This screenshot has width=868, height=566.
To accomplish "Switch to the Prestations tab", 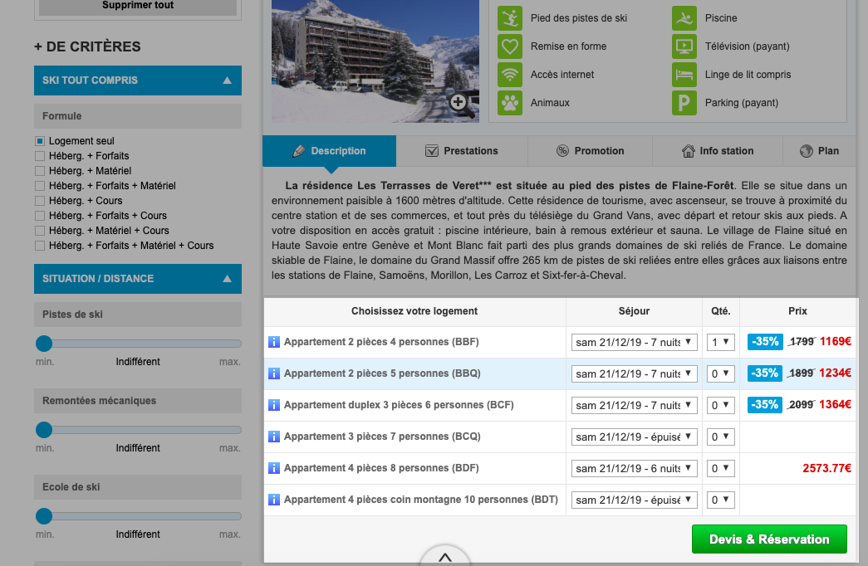I will (x=462, y=151).
